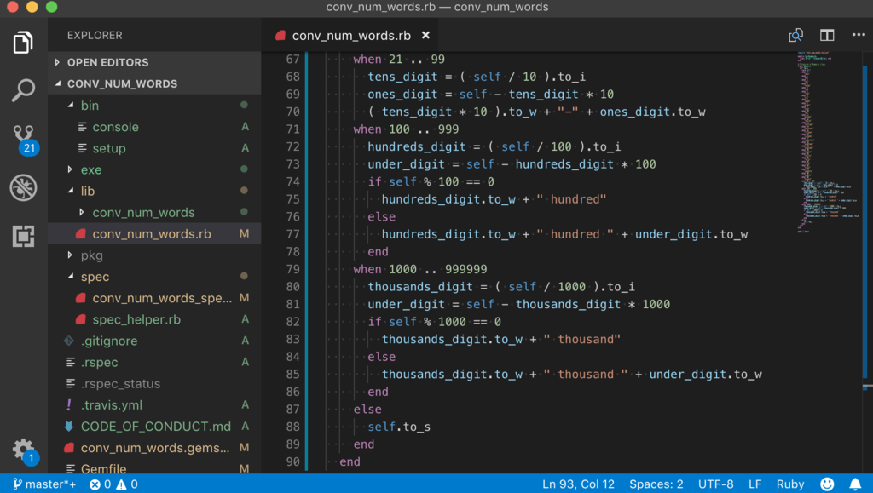Click the find-in-file icon in editor toolbar

795,36
